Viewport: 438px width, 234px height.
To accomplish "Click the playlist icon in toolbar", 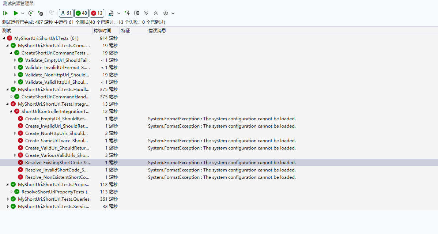I will tap(111, 13).
